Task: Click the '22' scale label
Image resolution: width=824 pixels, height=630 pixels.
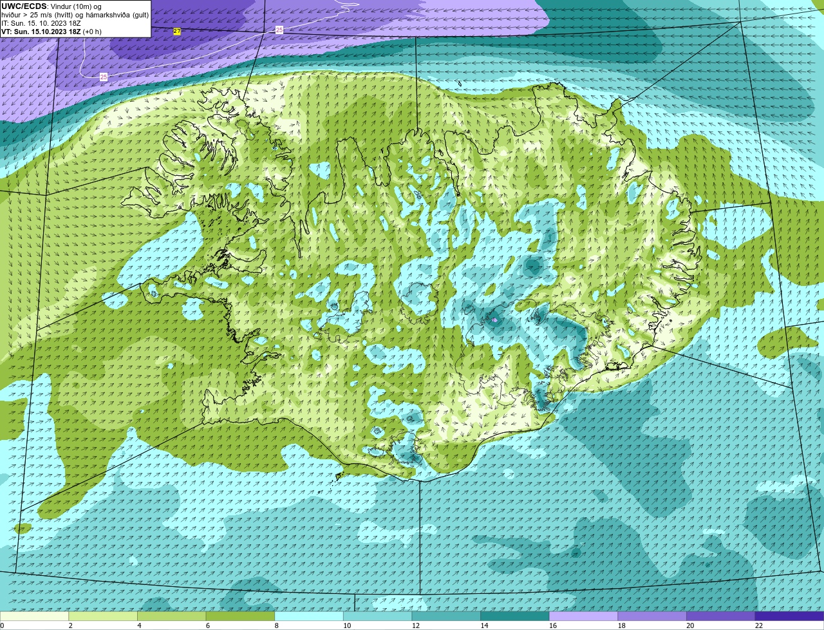Action: coord(759,625)
